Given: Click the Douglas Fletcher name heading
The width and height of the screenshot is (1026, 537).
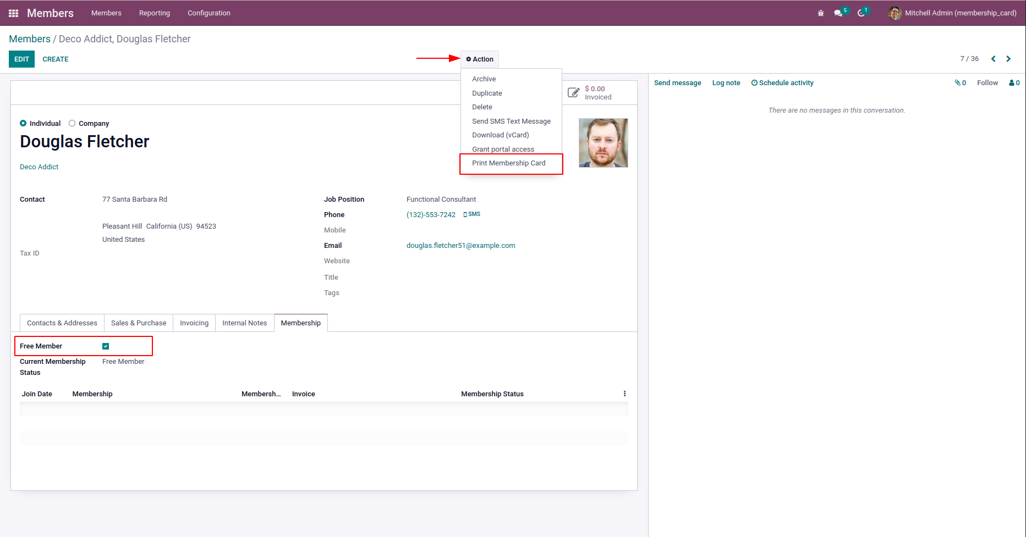Looking at the screenshot, I should tap(85, 142).
